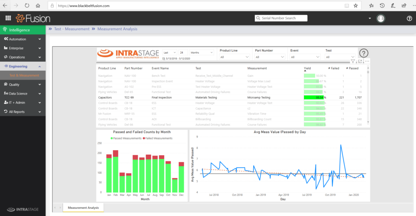Open the Event filter dropdown
Viewport: 416px width, 216px height.
[x=305, y=57]
